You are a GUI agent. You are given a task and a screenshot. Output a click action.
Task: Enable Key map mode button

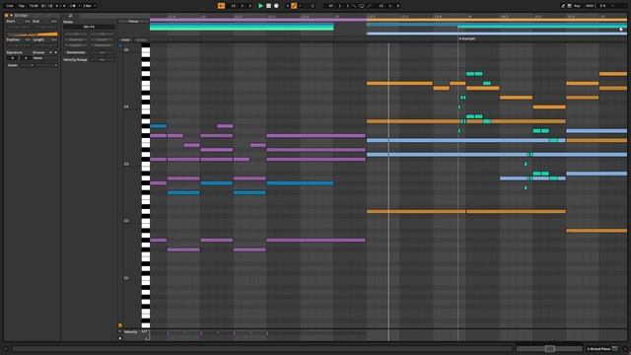click(x=577, y=6)
